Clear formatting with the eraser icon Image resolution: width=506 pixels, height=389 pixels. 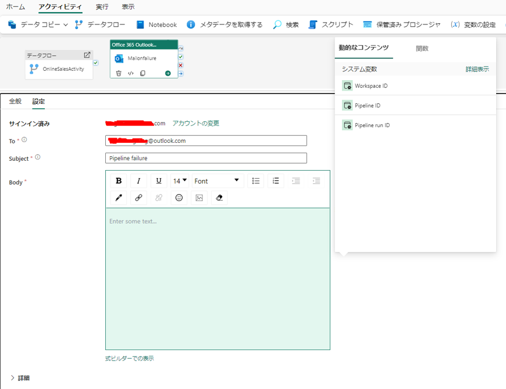click(x=219, y=197)
